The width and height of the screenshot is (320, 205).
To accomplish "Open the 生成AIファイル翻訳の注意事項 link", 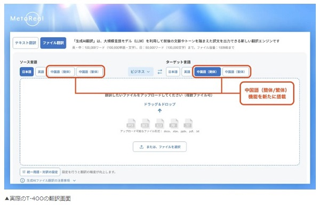I will [49, 180].
